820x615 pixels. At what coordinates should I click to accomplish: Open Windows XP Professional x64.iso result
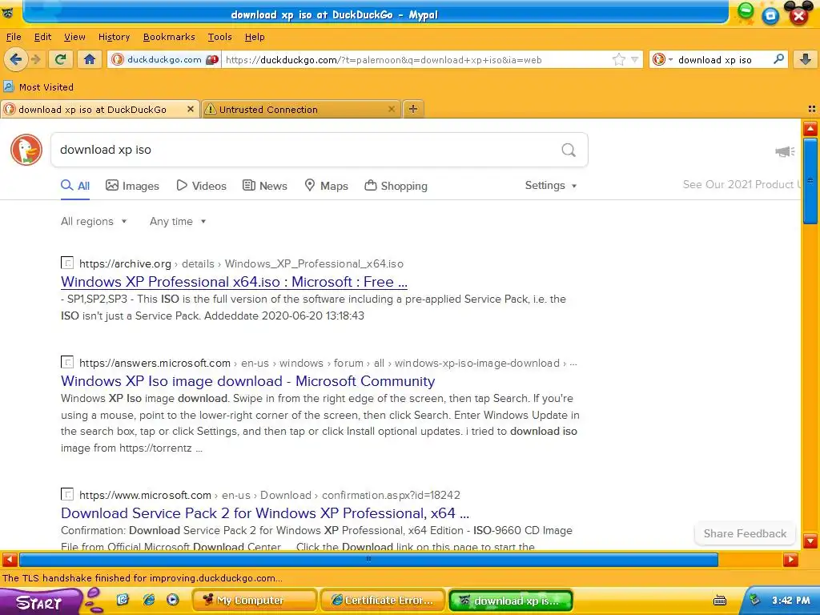[234, 282]
